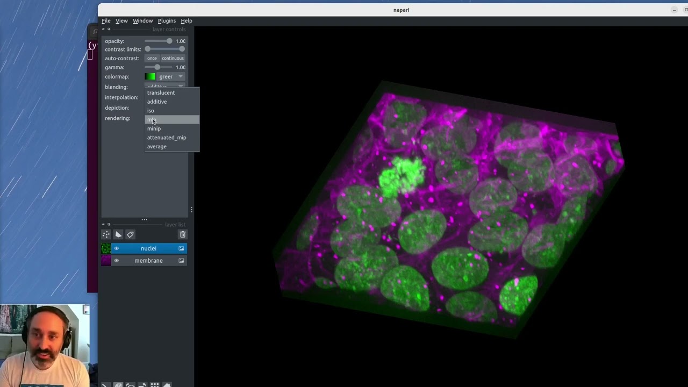Float the layer list dock panel
Viewport: 688px width, 387px height.
coord(109,224)
